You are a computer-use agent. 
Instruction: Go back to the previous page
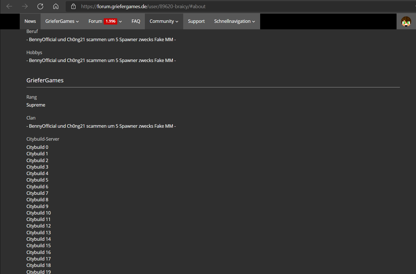[9, 6]
